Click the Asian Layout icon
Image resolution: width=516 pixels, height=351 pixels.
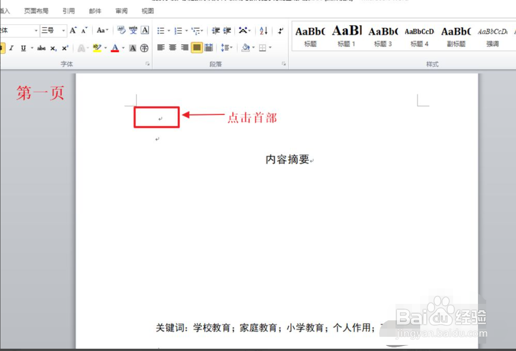pyautogui.click(x=243, y=31)
